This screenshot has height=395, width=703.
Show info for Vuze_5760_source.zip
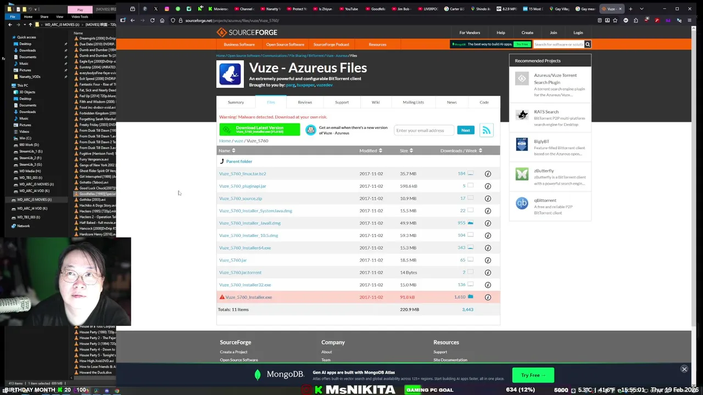coord(488,199)
